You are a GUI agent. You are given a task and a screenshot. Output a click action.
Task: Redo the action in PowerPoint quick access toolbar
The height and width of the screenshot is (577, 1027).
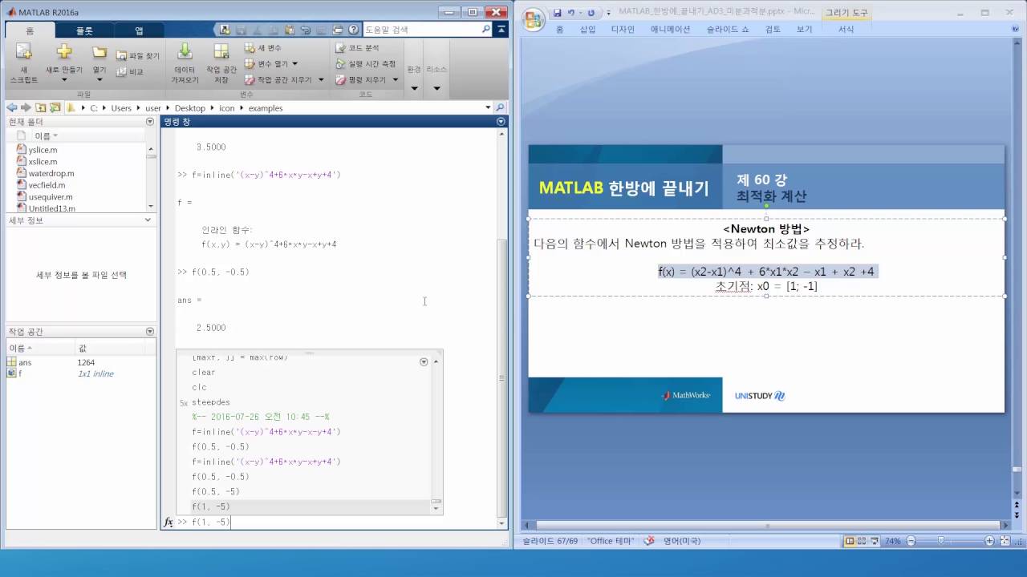591,13
